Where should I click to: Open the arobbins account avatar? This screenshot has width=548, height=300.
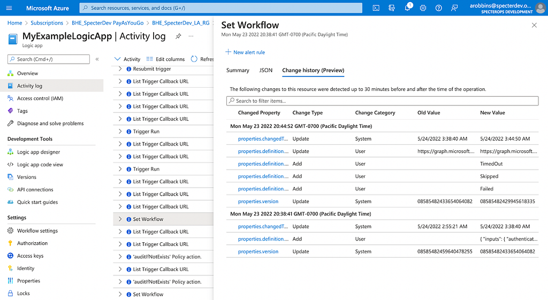click(541, 7)
